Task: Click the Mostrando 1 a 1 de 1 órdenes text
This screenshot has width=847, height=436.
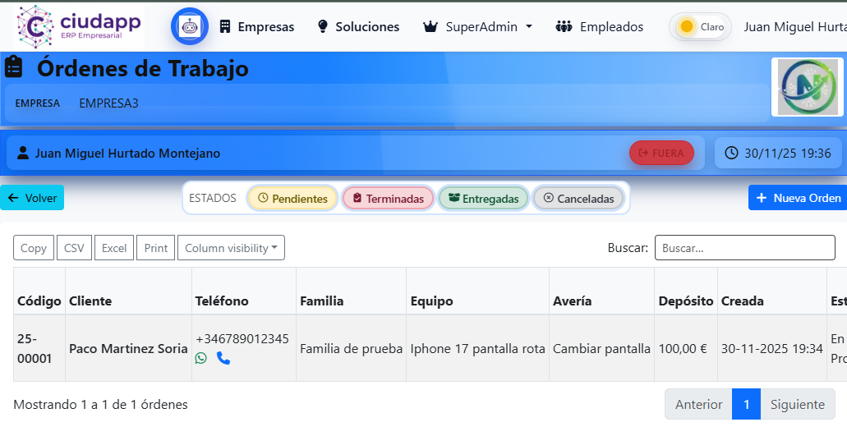Action: pyautogui.click(x=100, y=404)
